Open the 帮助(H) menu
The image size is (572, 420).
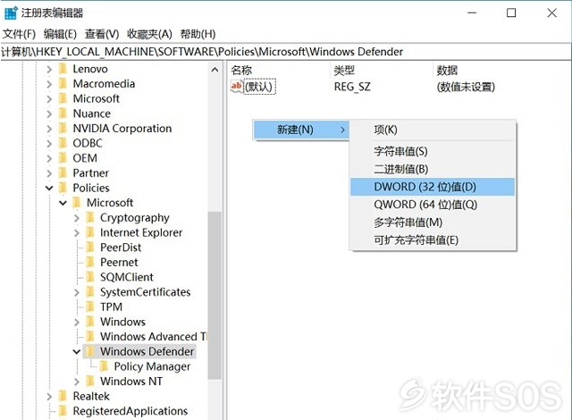pyautogui.click(x=198, y=34)
